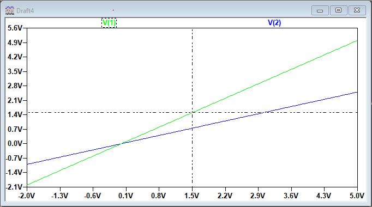Click the -2.0V label on horizontal axis
Viewport: 372px width, 207px height.
(26, 196)
